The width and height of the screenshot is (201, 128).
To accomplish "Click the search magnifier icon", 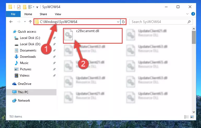I will click(x=189, y=22).
